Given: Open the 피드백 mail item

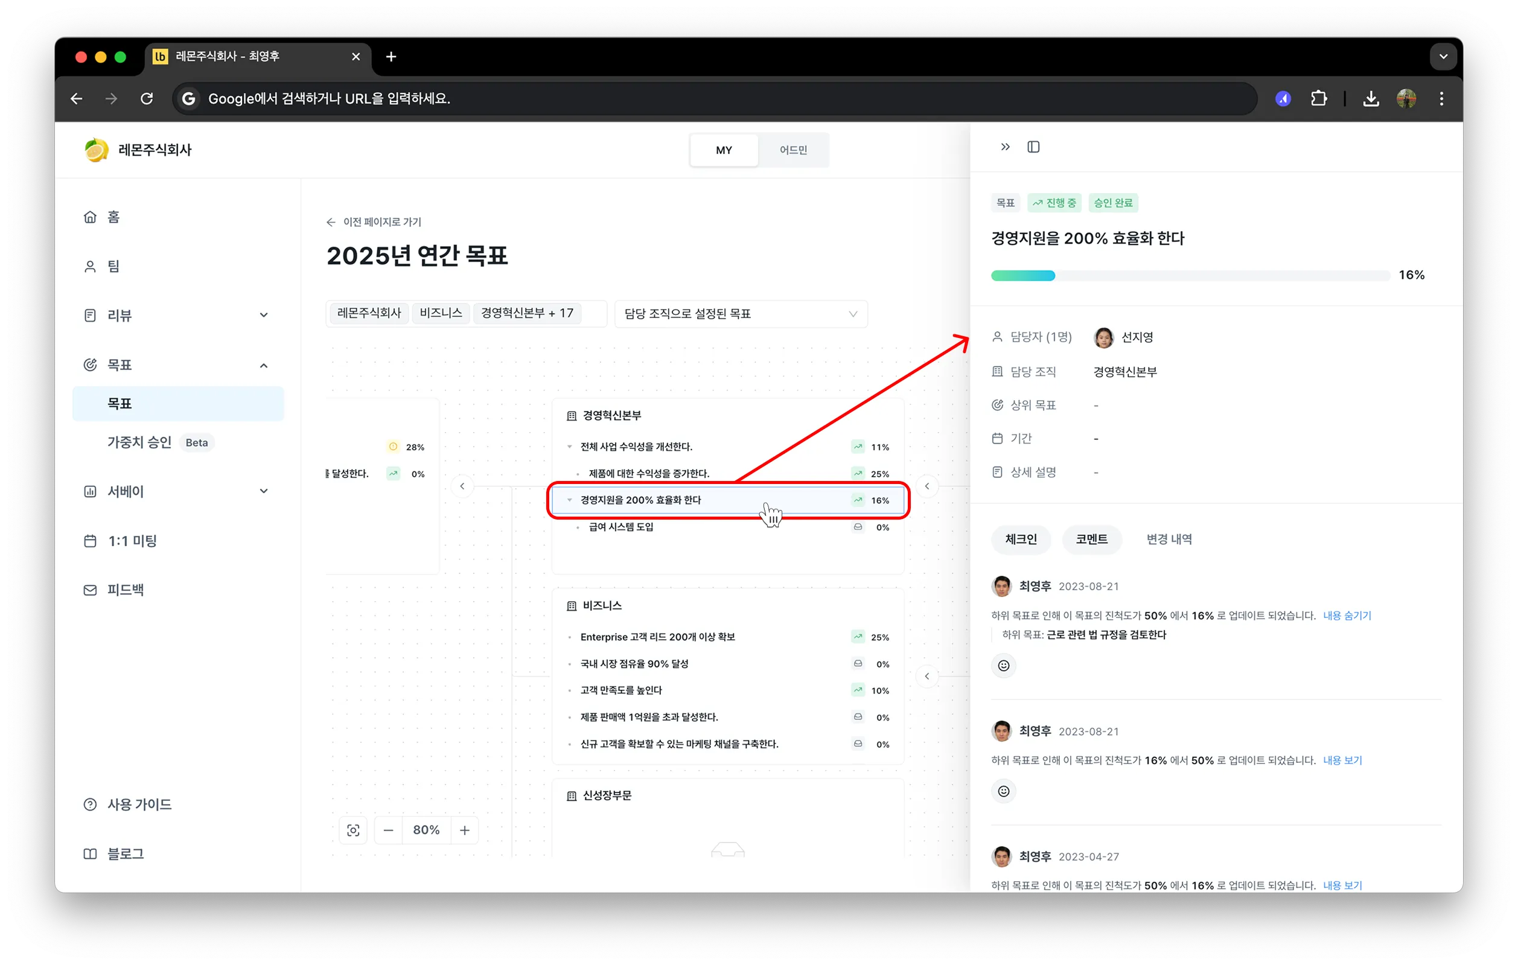Looking at the screenshot, I should point(114,590).
